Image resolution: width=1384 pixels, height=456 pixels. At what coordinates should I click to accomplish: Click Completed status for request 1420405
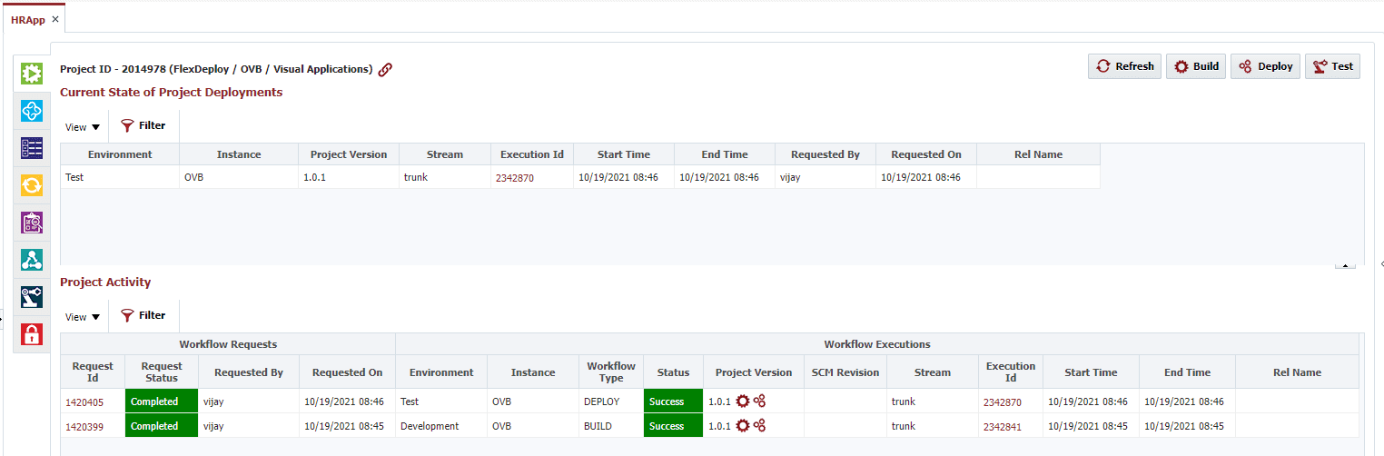point(162,401)
